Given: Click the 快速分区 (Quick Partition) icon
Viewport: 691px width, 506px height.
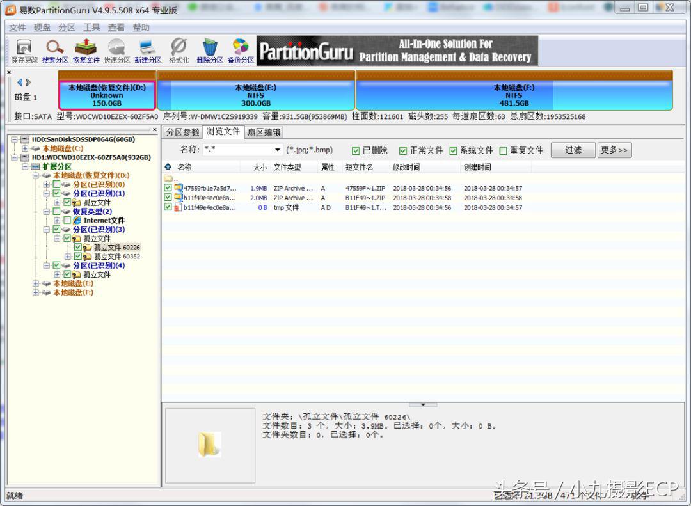Looking at the screenshot, I should tap(116, 51).
